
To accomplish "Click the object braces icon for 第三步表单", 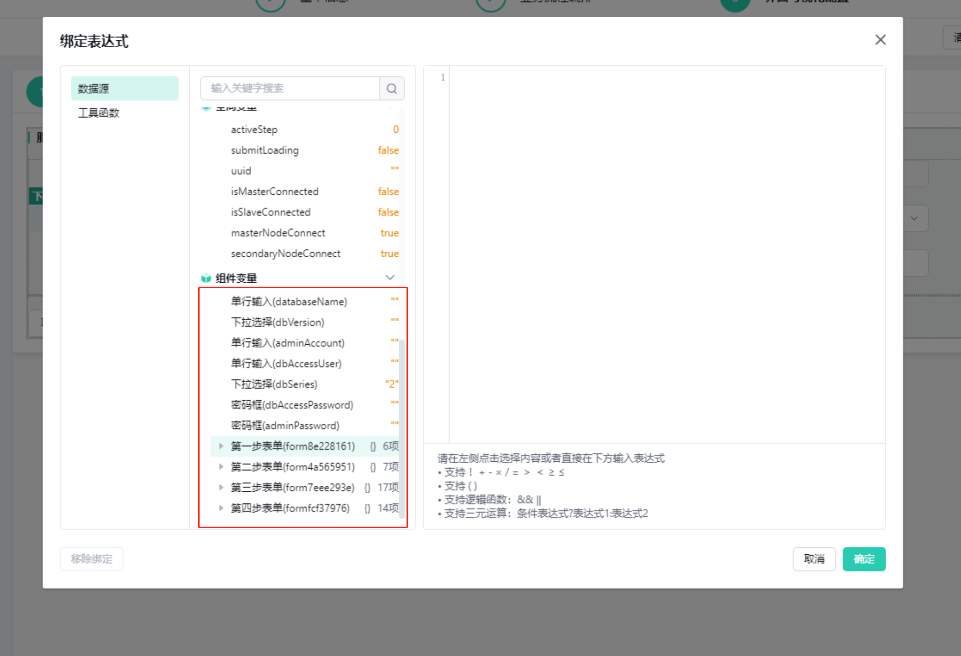I will (x=367, y=488).
